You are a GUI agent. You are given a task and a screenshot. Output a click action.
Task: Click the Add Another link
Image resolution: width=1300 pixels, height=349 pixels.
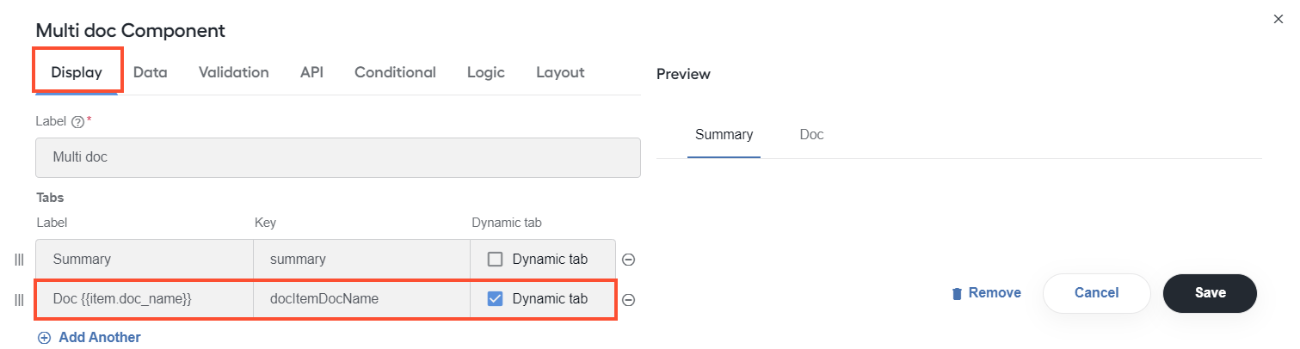[x=100, y=338]
